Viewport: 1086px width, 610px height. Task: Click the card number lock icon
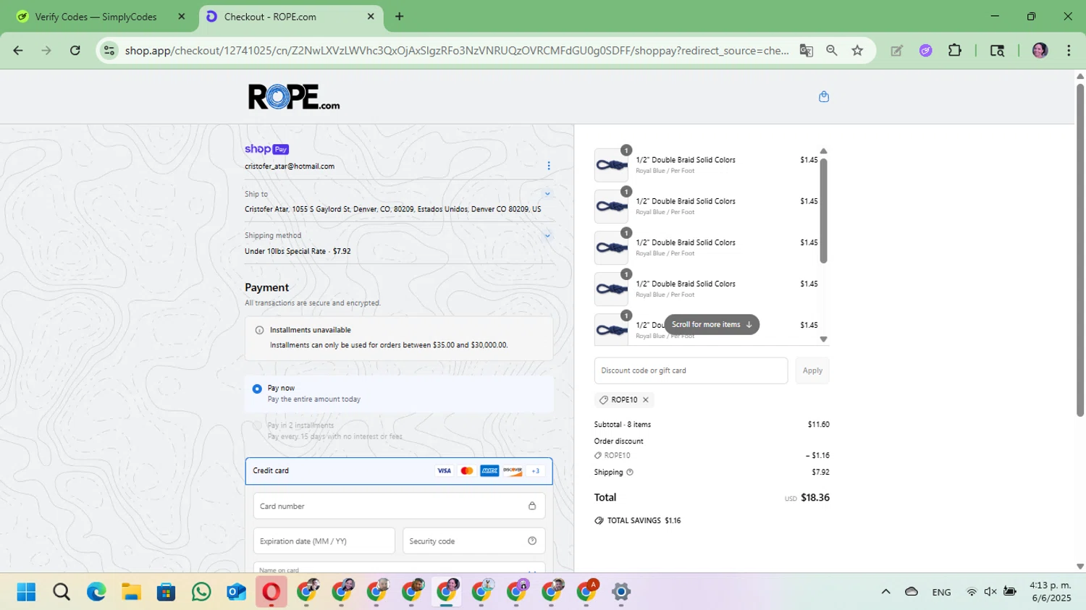click(531, 506)
